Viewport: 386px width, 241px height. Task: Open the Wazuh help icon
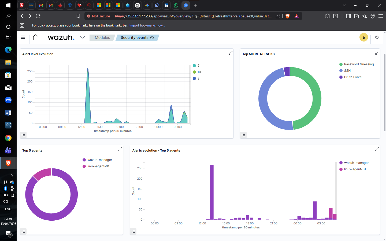(377, 37)
